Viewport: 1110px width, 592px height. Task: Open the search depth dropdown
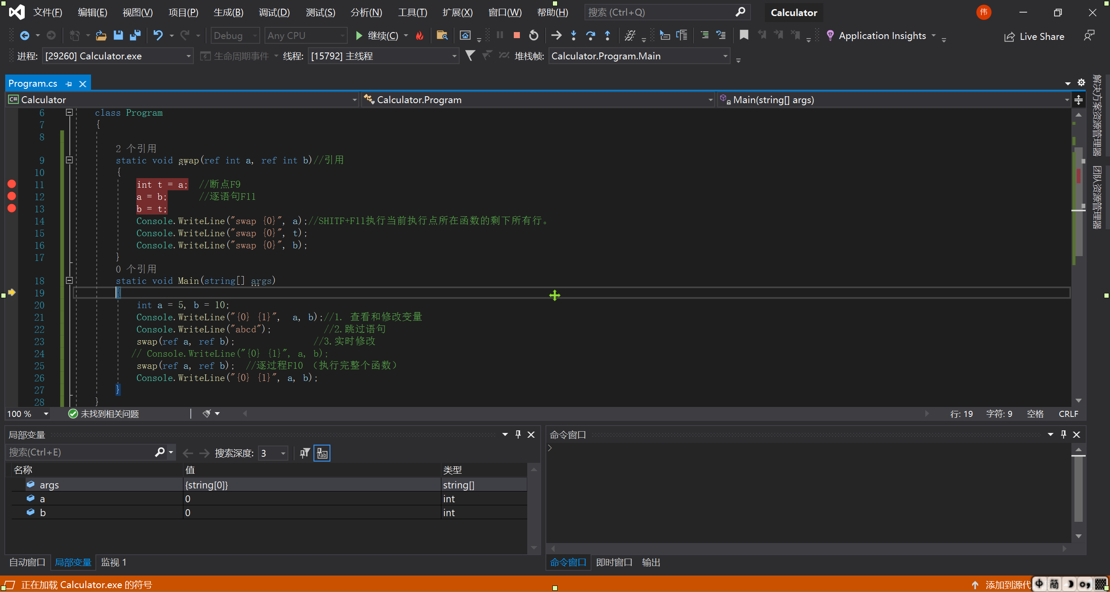283,453
